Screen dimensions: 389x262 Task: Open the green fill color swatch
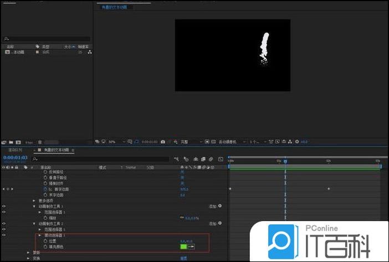(x=183, y=246)
